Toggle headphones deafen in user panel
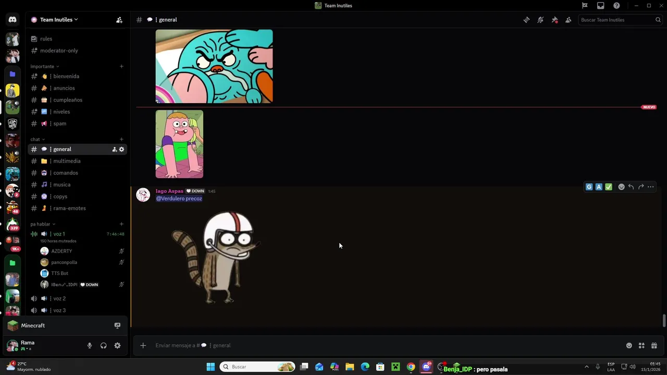 103,345
